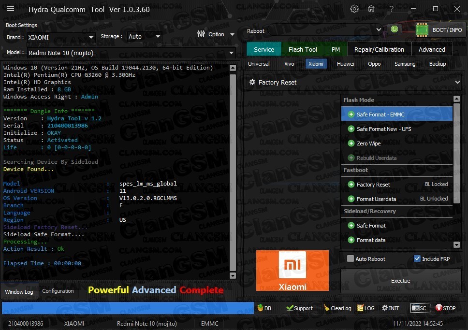
Task: Click the spes_lm_ms_global model value
Action: 148,184
